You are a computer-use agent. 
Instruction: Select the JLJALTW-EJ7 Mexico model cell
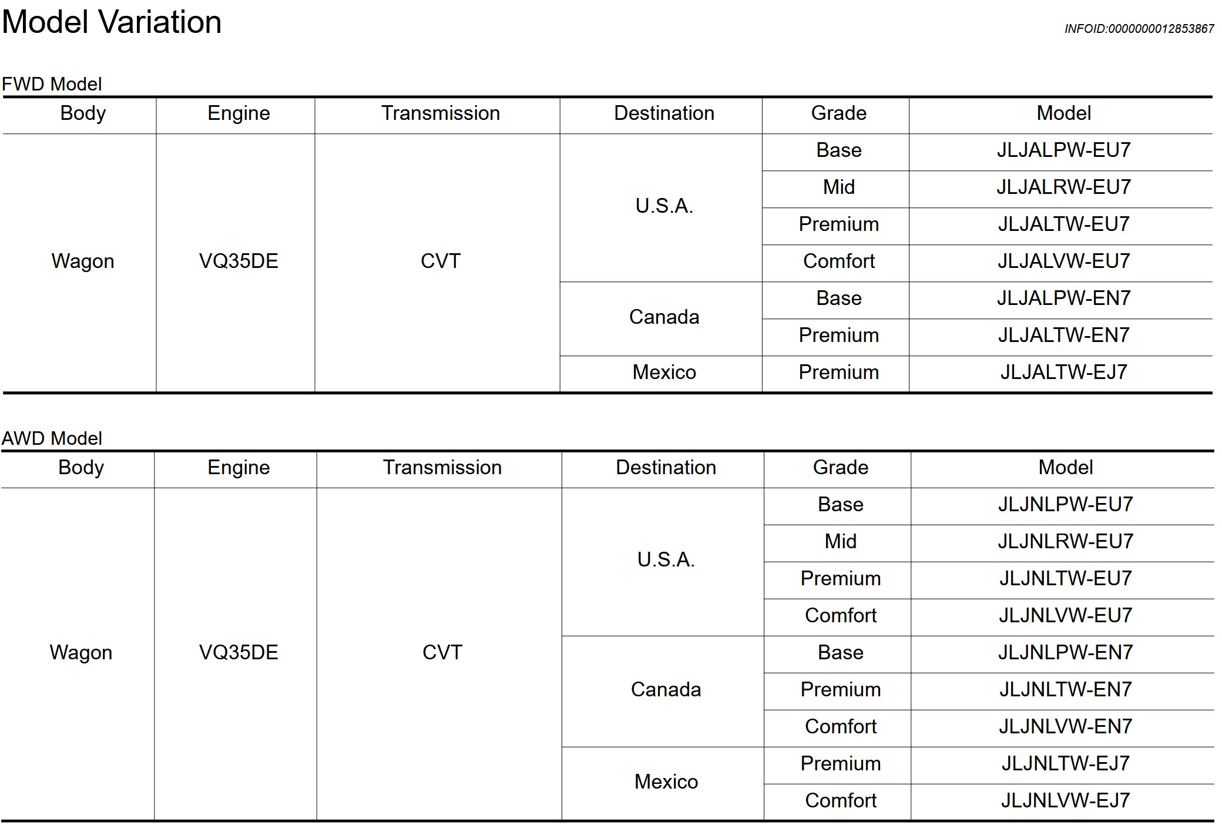coord(1063,373)
